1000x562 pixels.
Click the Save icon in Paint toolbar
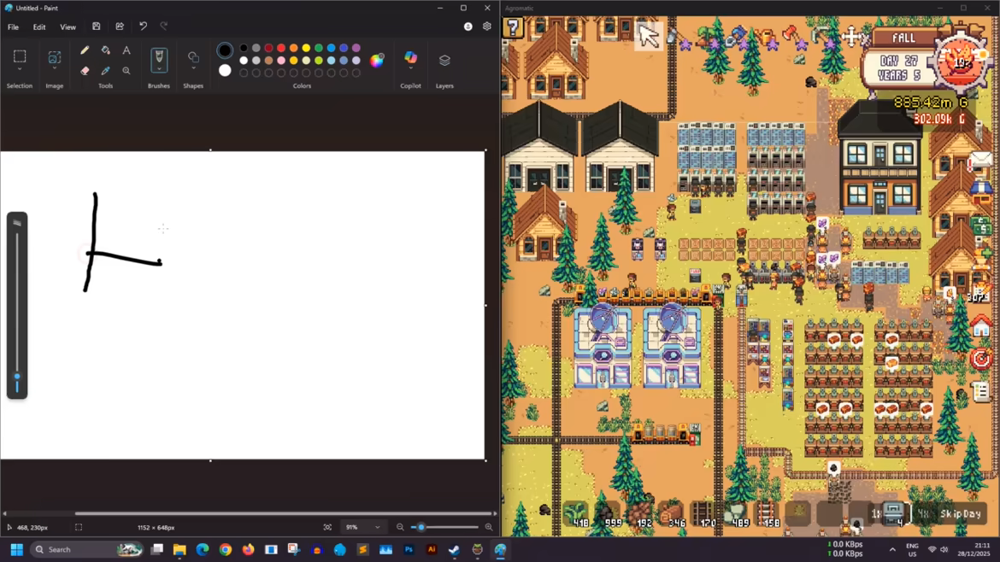point(97,26)
